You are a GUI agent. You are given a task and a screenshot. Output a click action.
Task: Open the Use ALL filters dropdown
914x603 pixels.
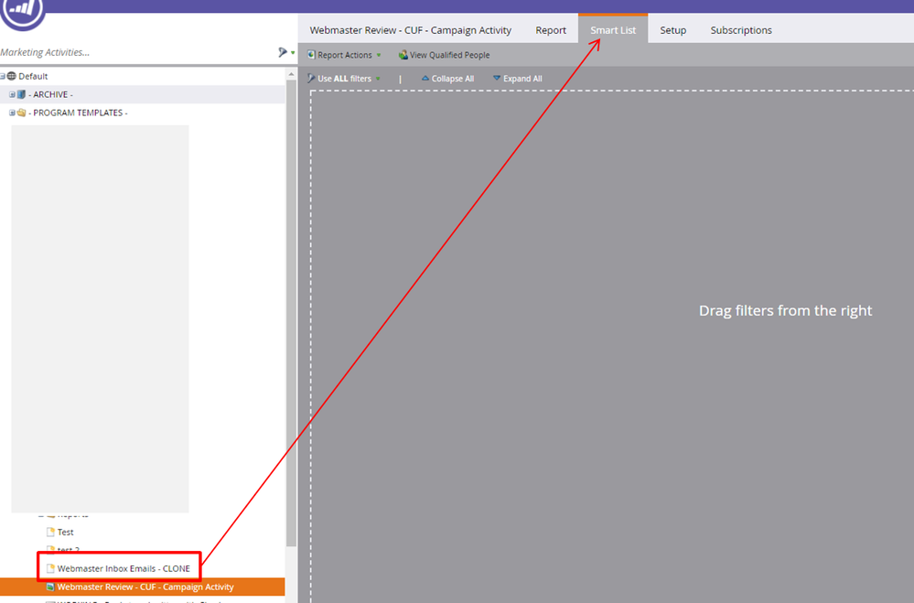[x=344, y=79]
